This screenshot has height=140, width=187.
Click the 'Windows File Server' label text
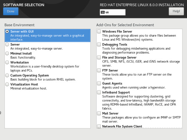click(x=117, y=31)
